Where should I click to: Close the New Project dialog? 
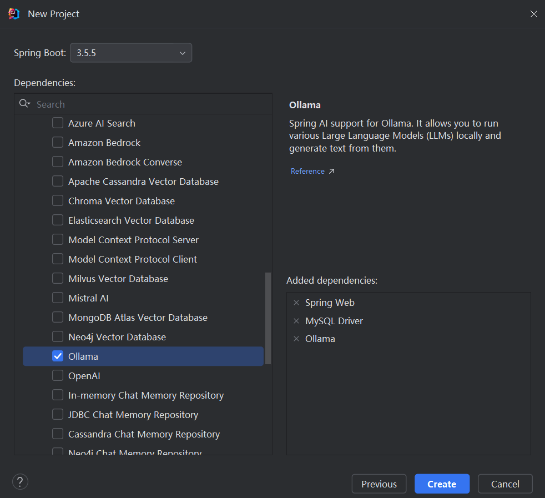pyautogui.click(x=533, y=14)
